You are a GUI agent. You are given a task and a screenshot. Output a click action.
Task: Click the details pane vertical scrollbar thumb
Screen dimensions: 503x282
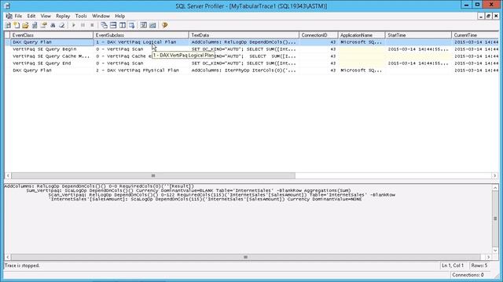coord(495,219)
